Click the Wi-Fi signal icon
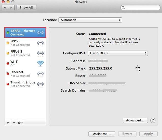This screenshot has width=162, height=140. [x=40, y=63]
